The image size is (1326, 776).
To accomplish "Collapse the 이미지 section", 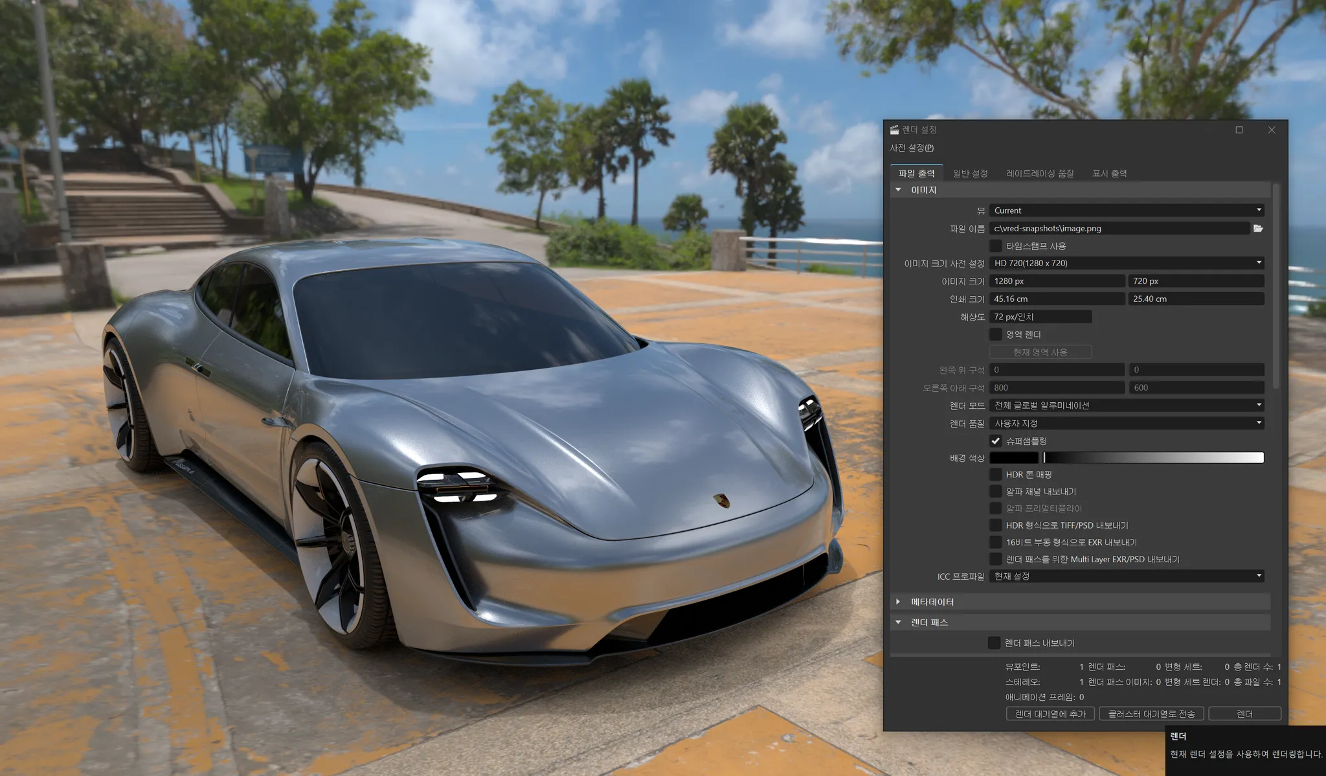I will 899,190.
